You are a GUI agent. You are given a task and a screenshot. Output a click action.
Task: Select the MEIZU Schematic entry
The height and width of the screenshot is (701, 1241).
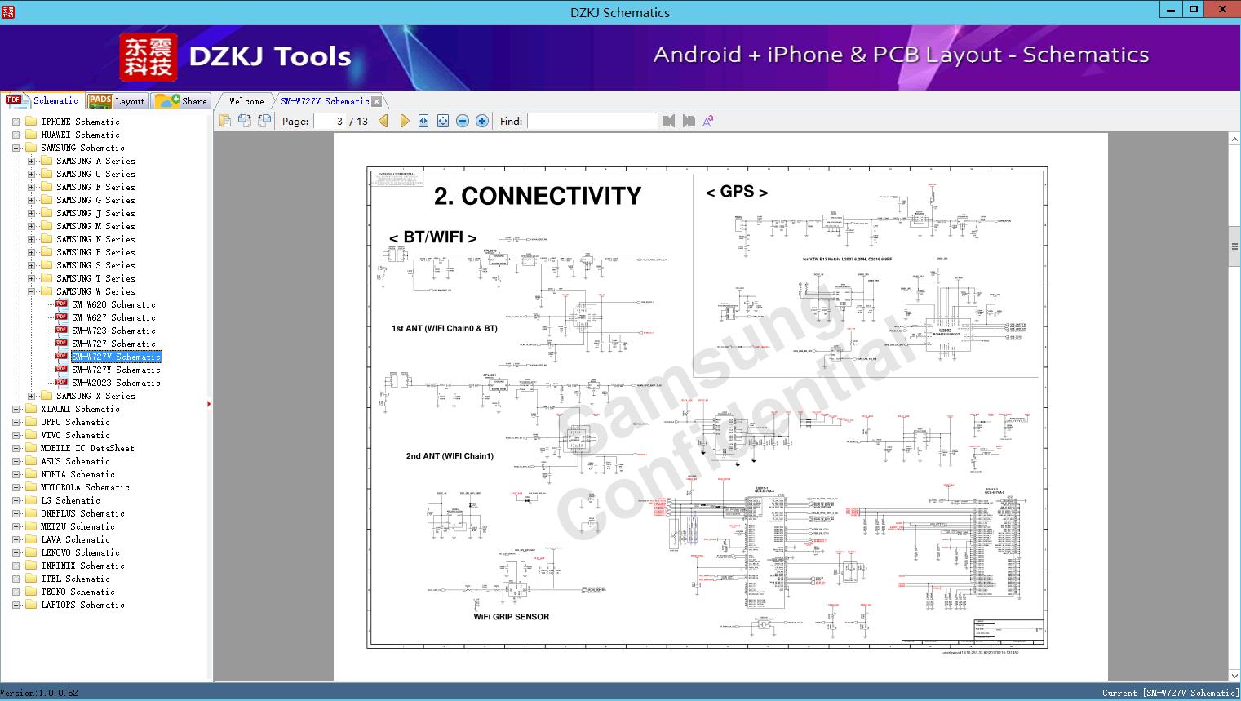(78, 526)
